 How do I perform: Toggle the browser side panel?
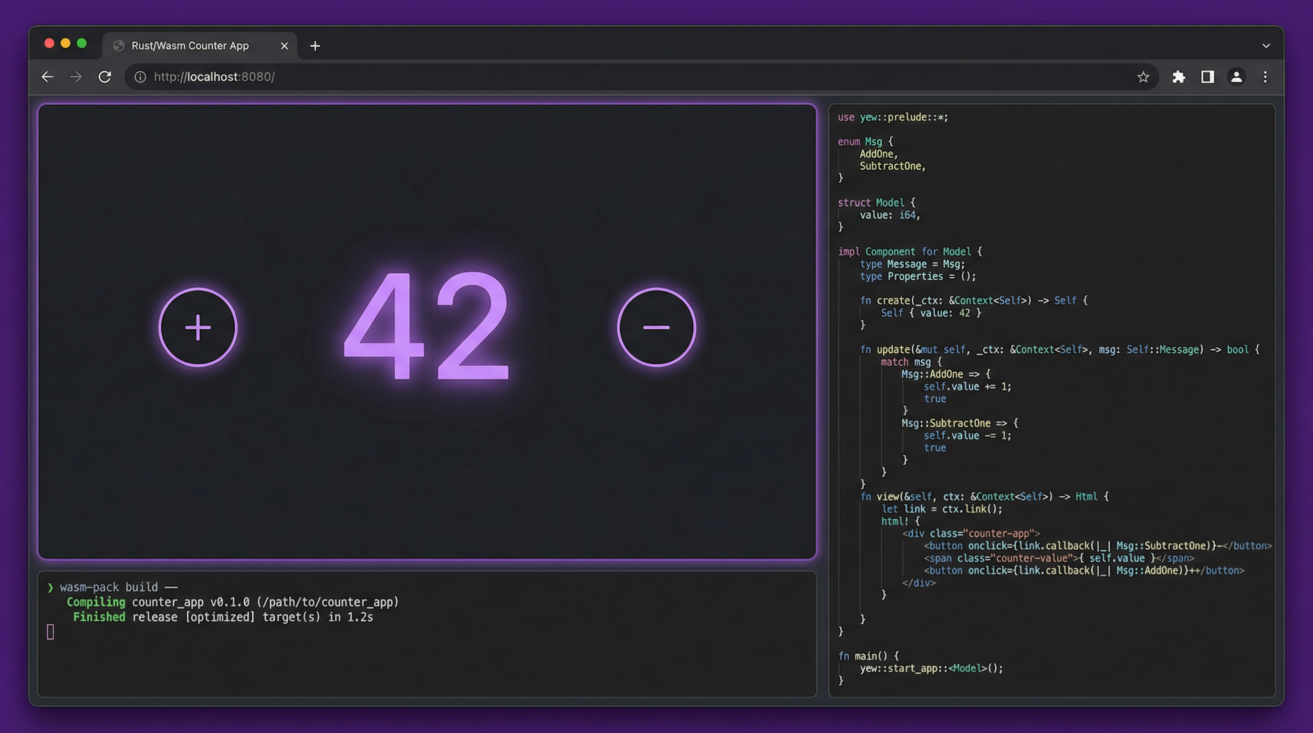tap(1208, 77)
